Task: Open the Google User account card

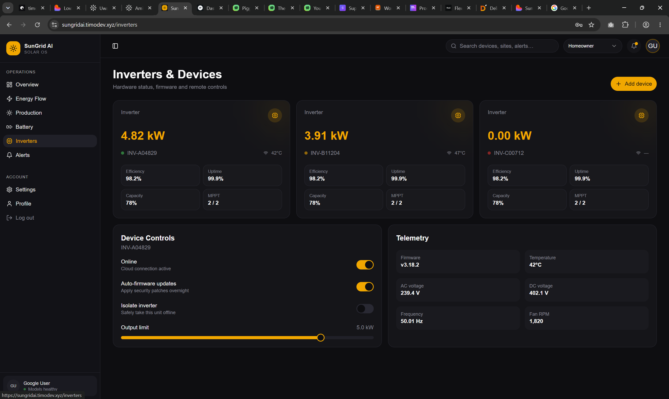Action: 50,386
